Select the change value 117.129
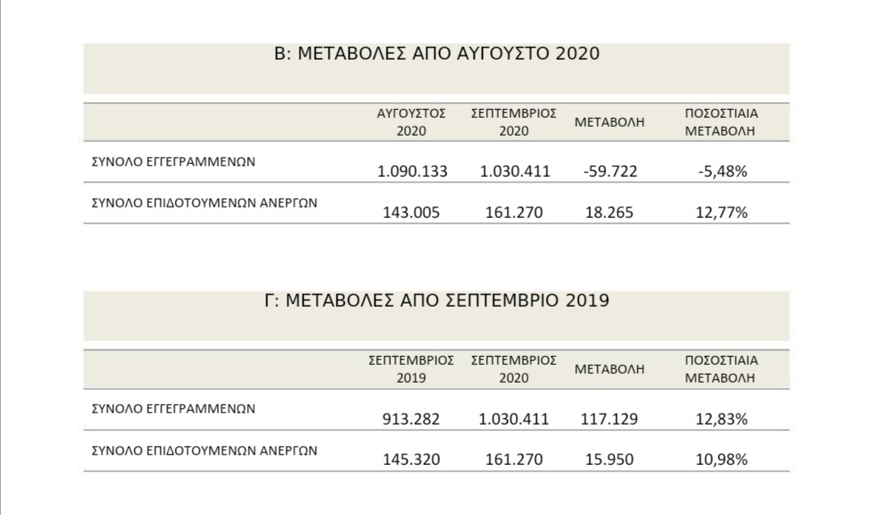This screenshot has height=515, width=872. coord(610,419)
